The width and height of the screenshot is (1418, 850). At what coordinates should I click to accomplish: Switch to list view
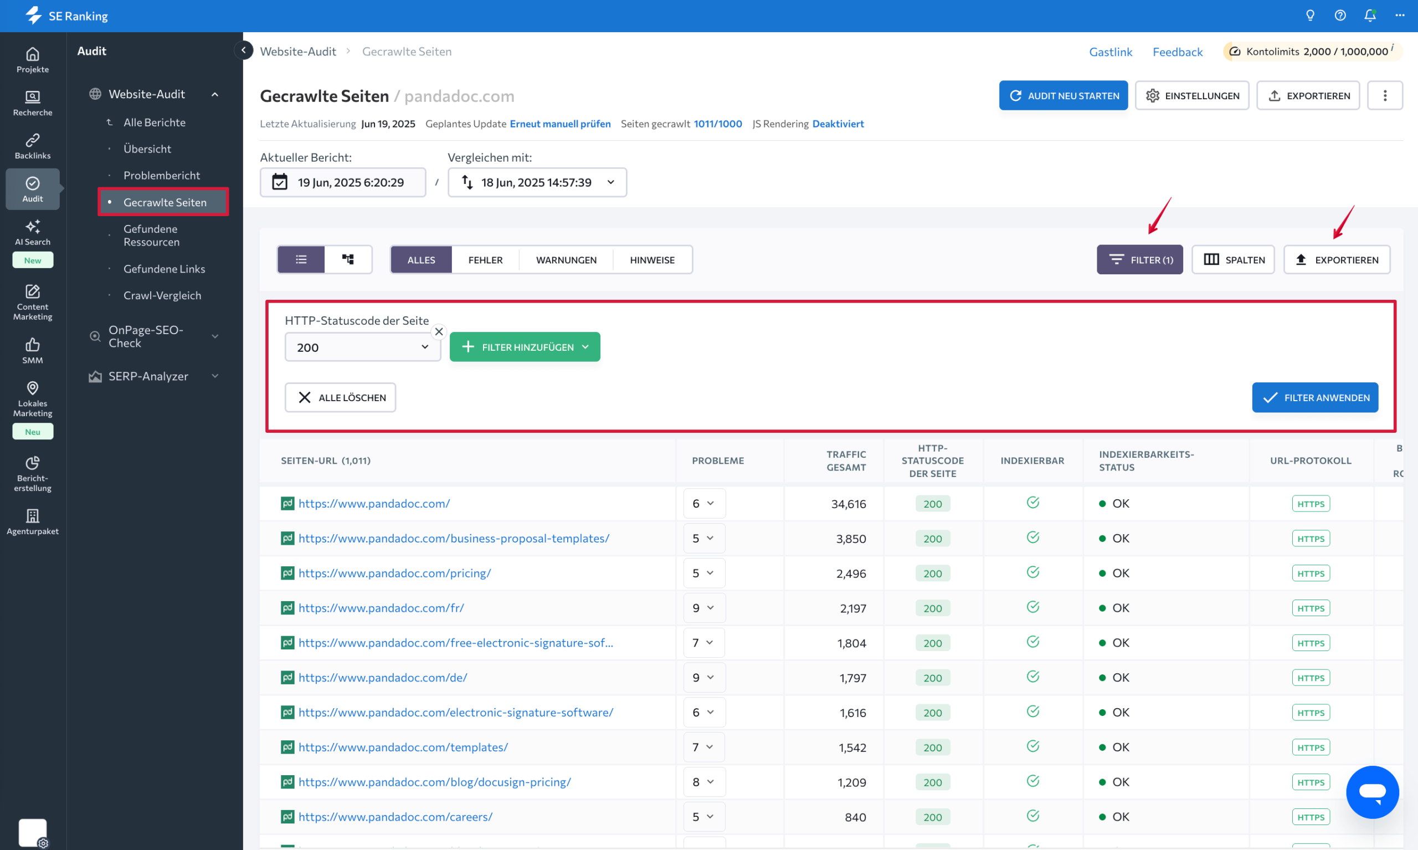pyautogui.click(x=301, y=259)
